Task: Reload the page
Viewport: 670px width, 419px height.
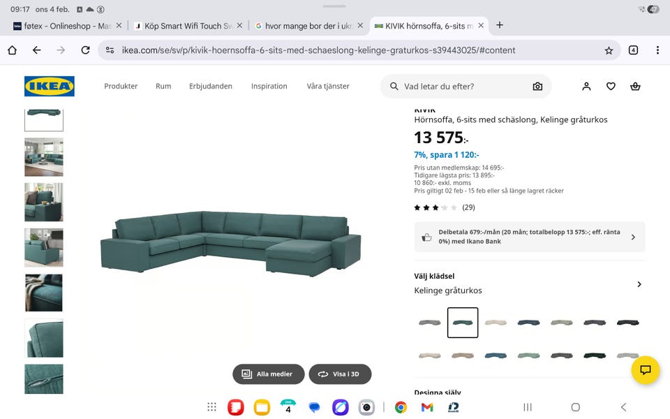Action: coord(85,50)
